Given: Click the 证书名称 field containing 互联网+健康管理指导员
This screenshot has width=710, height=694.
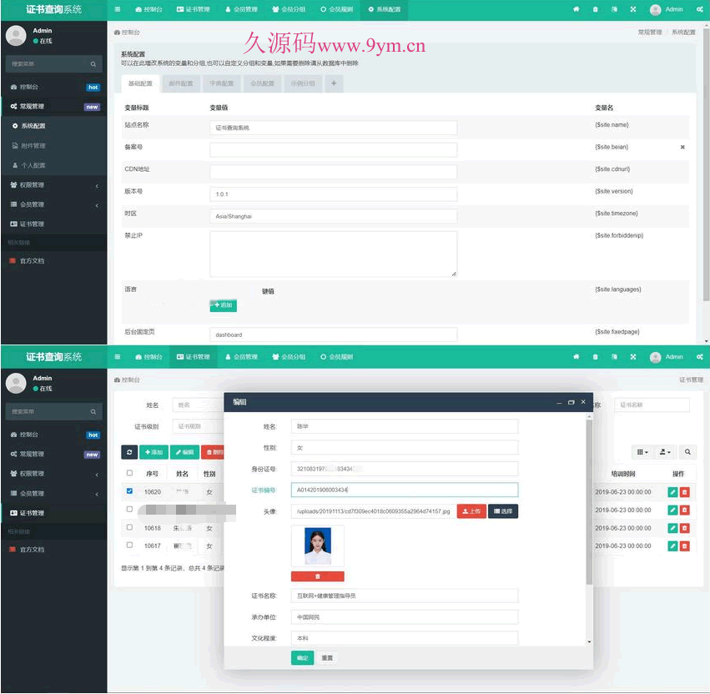Looking at the screenshot, I should (x=405, y=596).
